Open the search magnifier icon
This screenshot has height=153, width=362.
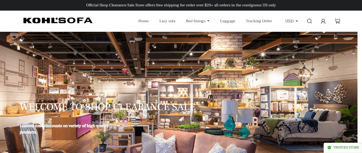[309, 21]
